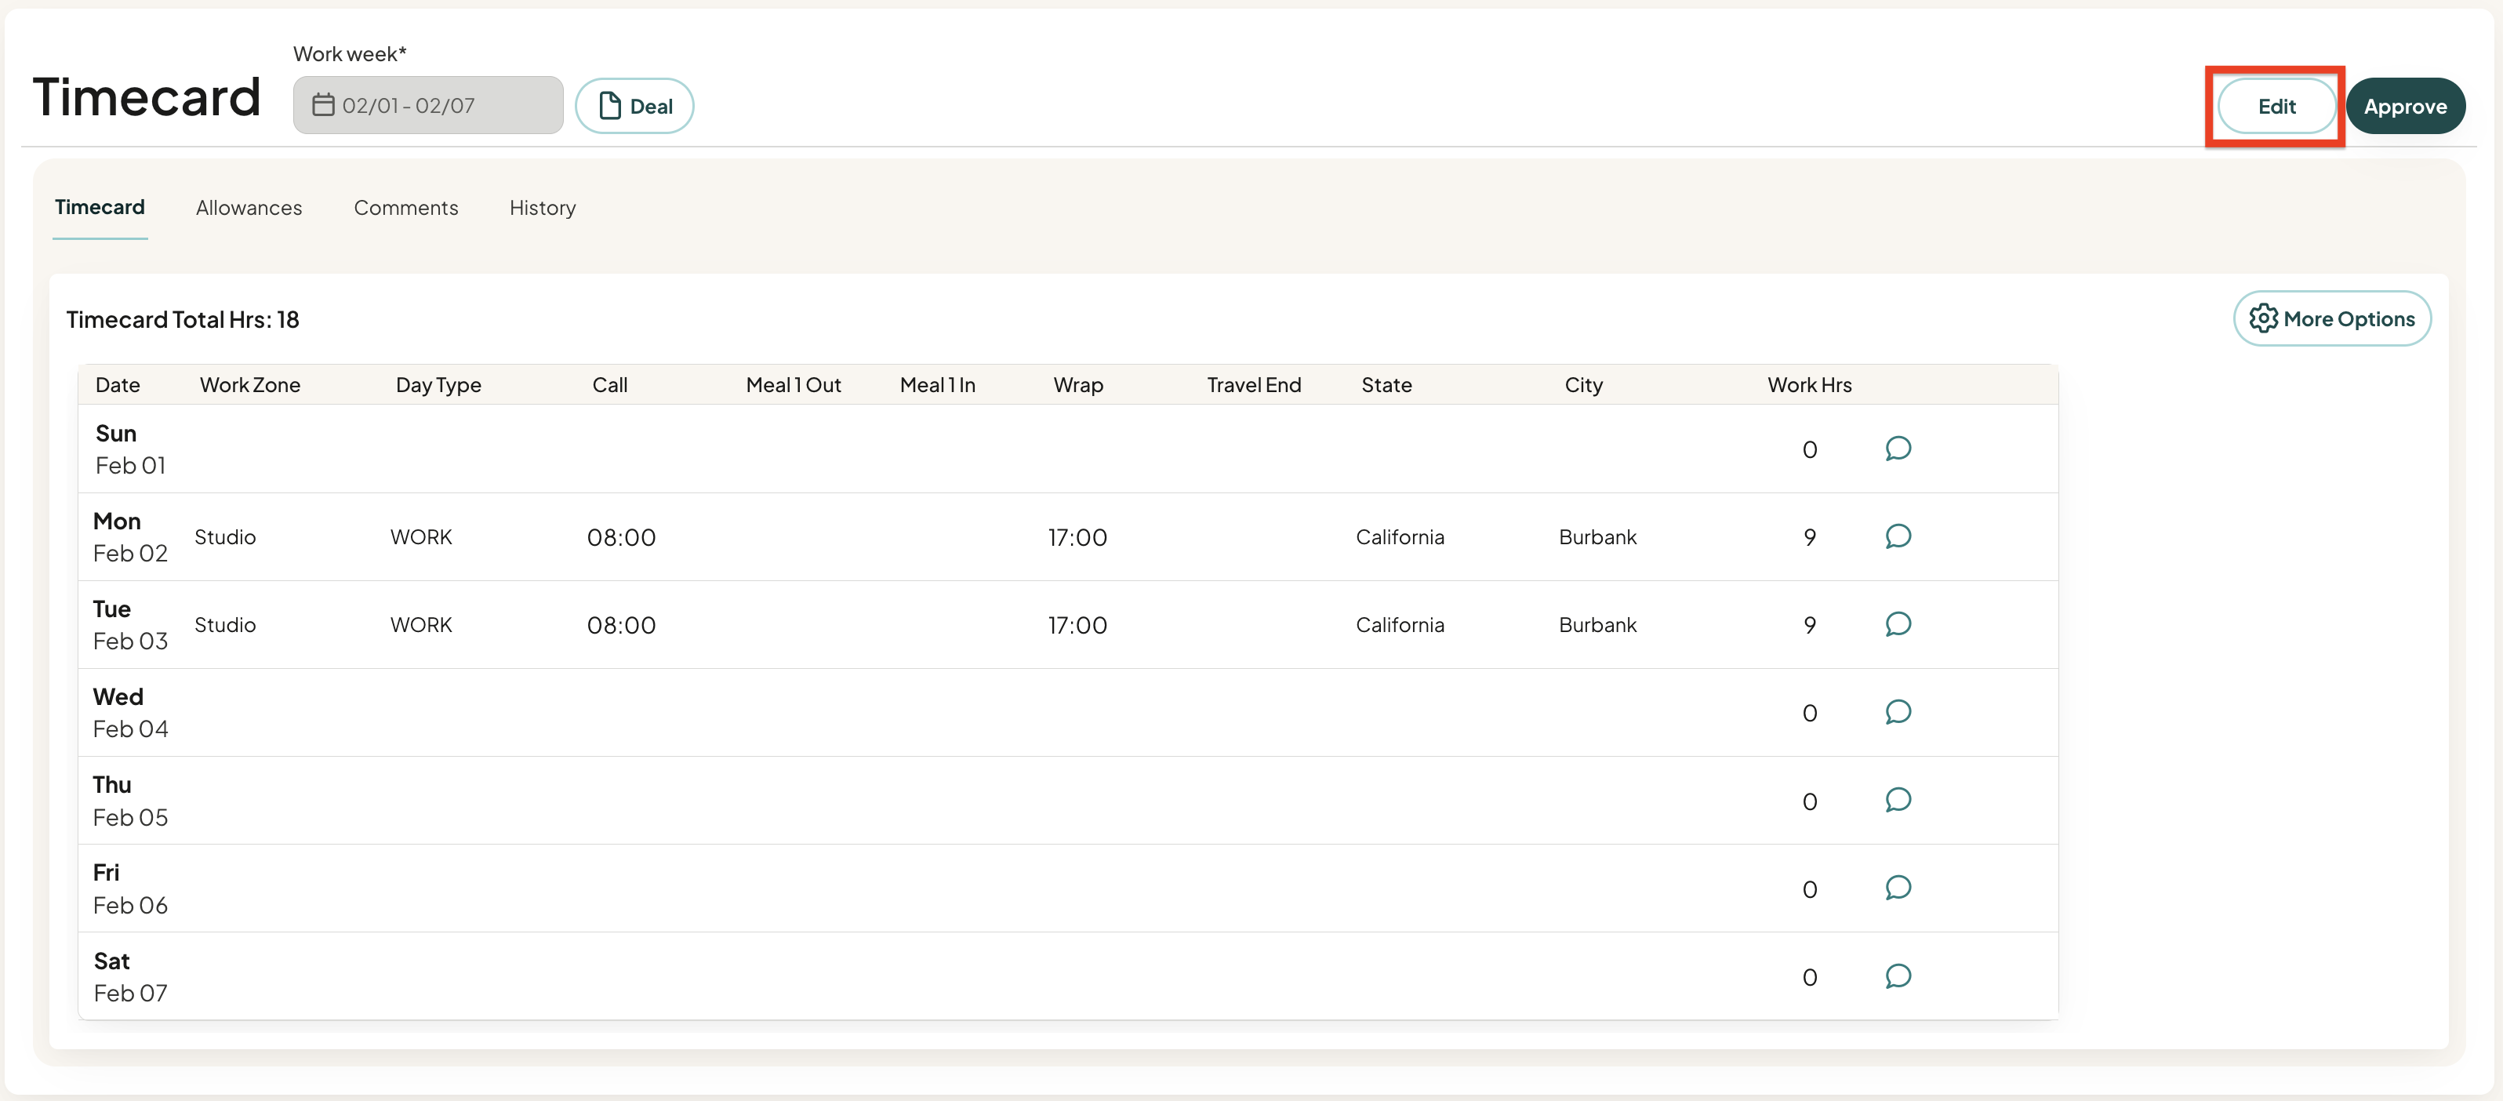Click the document icon on Deal button

(x=609, y=106)
